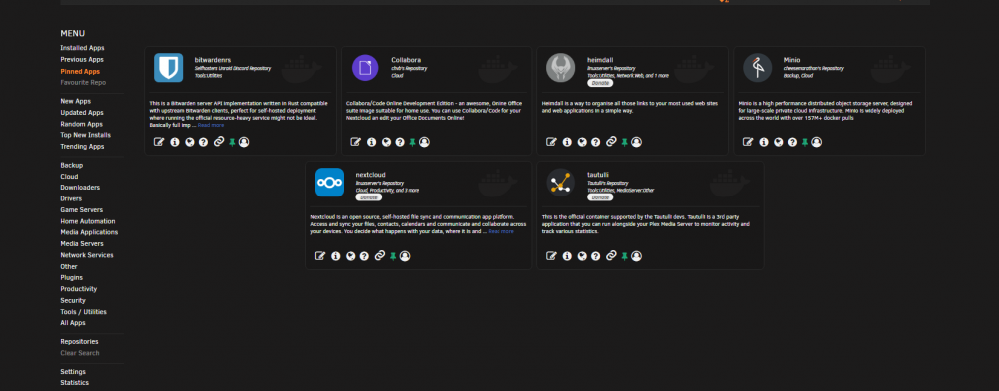
Task: Open Settings in the sidebar menu
Action: coord(73,372)
